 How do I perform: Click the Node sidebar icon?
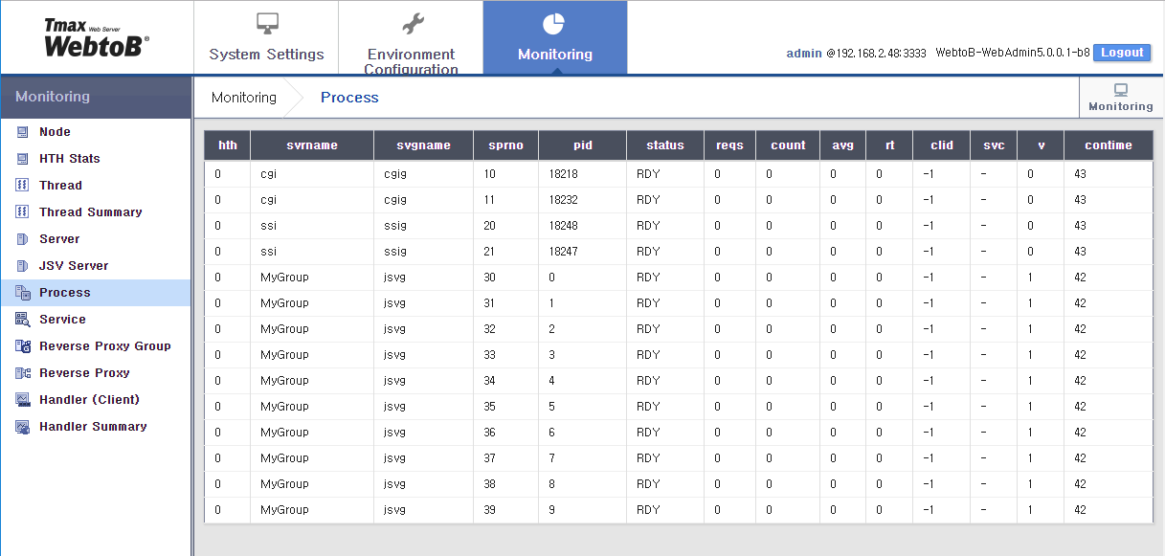[22, 132]
